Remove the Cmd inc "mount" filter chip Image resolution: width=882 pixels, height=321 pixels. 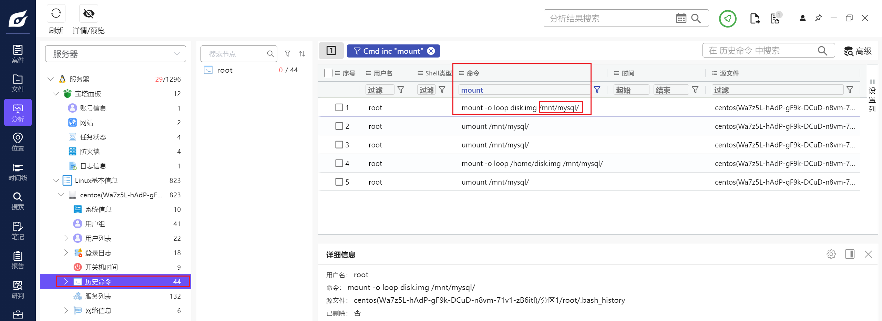(431, 51)
